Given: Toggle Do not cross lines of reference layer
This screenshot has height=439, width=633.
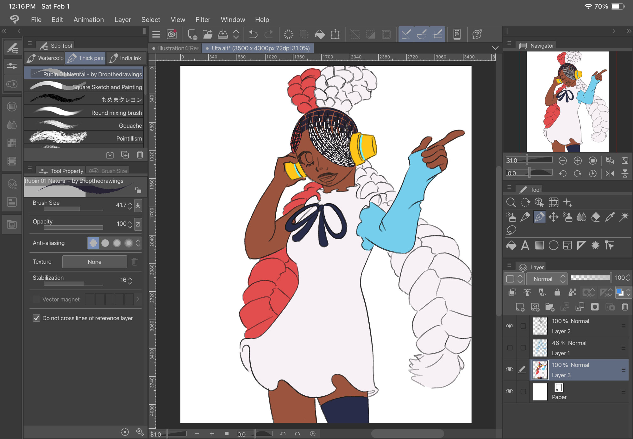Looking at the screenshot, I should click(x=37, y=318).
